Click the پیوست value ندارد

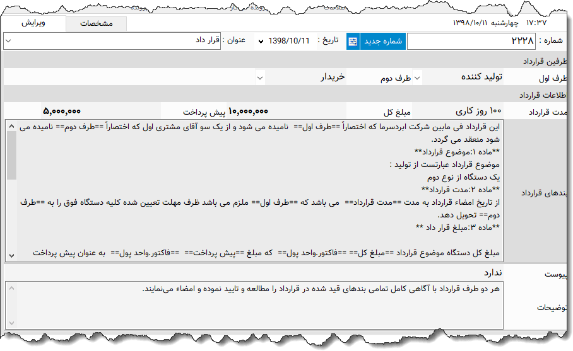pyautogui.click(x=493, y=273)
